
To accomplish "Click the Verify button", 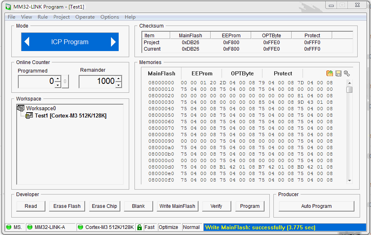I will tap(216, 206).
